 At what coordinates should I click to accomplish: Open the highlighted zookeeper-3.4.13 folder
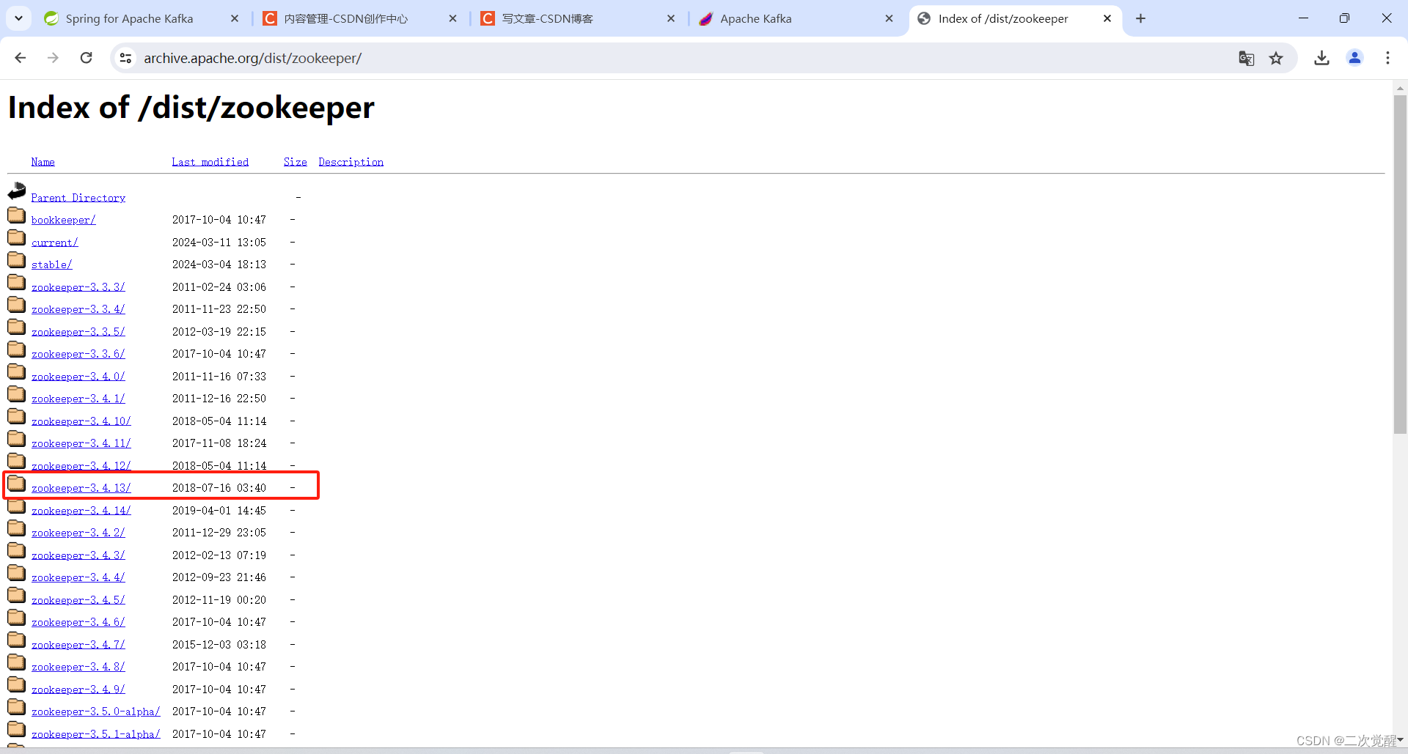tap(81, 487)
